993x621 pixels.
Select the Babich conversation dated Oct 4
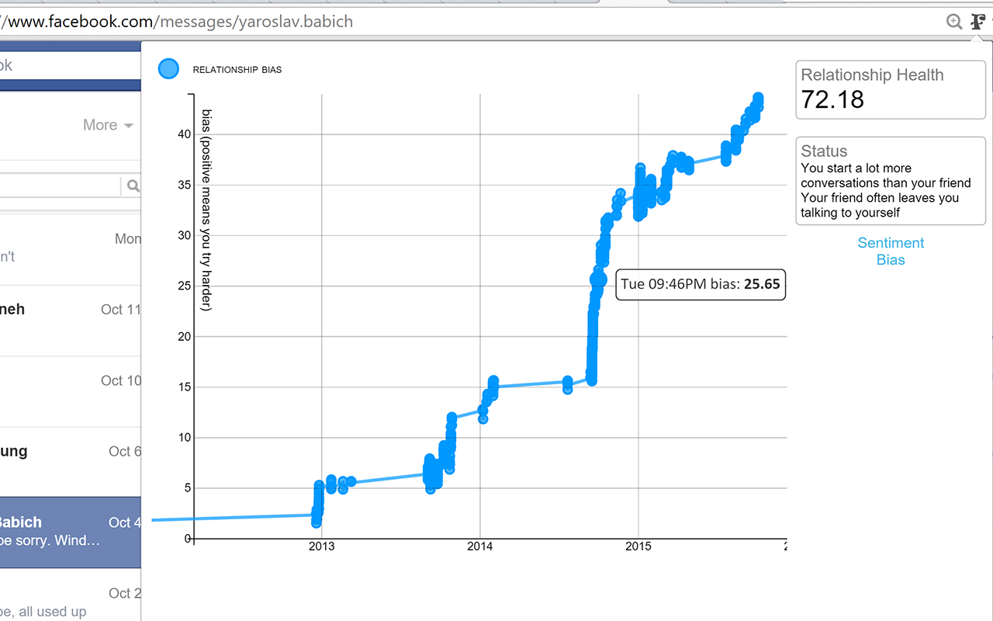[71, 532]
